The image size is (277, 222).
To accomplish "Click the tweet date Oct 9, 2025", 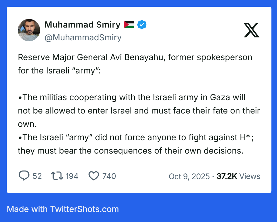I will point(189,176).
